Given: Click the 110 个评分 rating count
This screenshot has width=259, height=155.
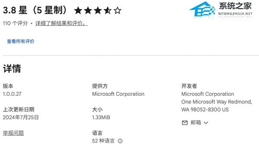Looking at the screenshot, I should click(x=15, y=23).
